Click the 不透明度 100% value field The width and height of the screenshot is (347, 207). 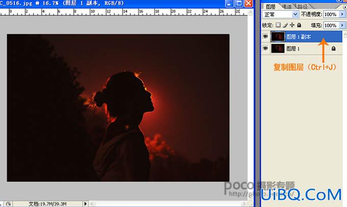tap(331, 15)
